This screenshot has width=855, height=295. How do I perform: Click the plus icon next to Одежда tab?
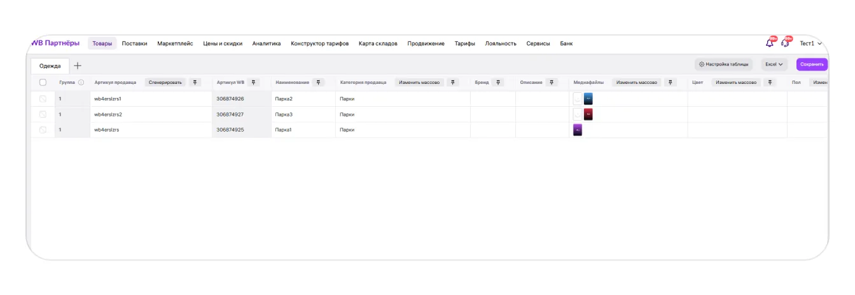tap(78, 65)
